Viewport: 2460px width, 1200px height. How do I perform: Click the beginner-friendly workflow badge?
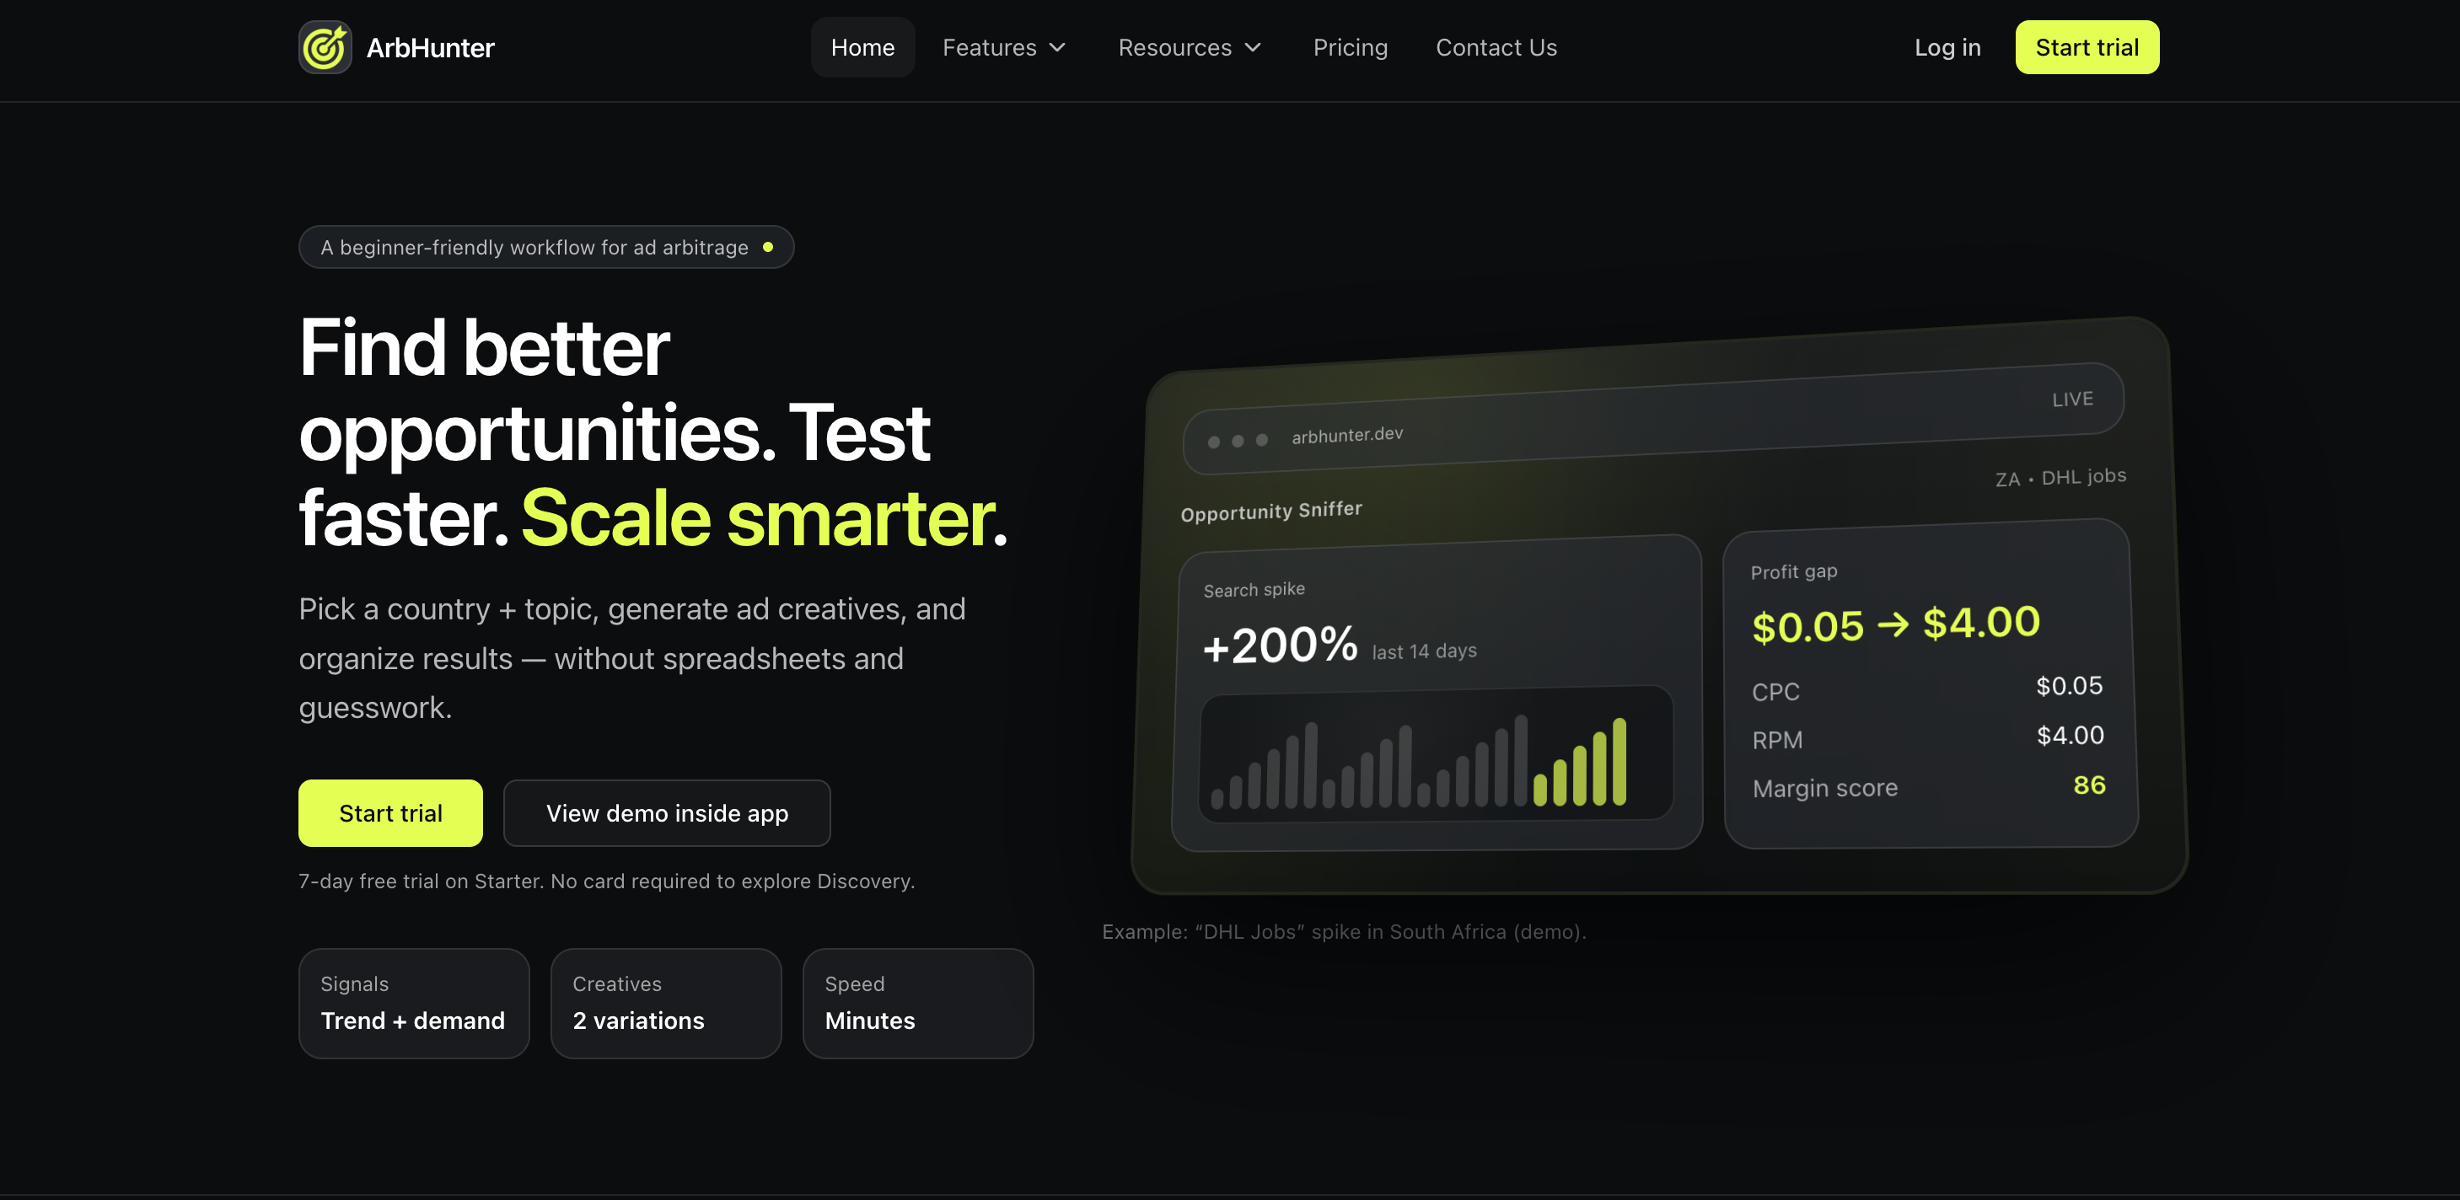[x=534, y=247]
